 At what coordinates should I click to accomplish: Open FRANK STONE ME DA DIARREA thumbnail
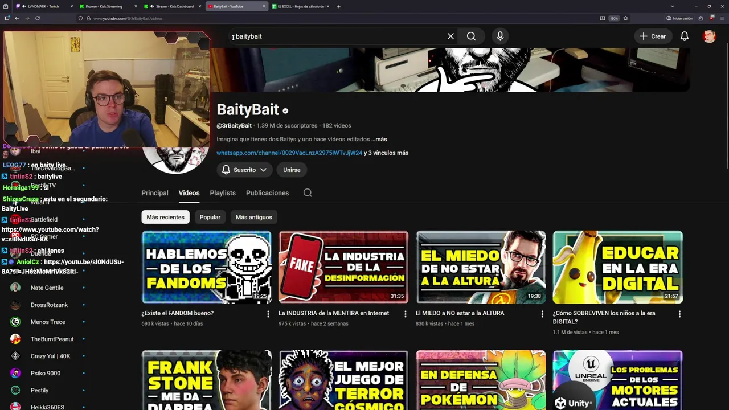[x=207, y=380]
